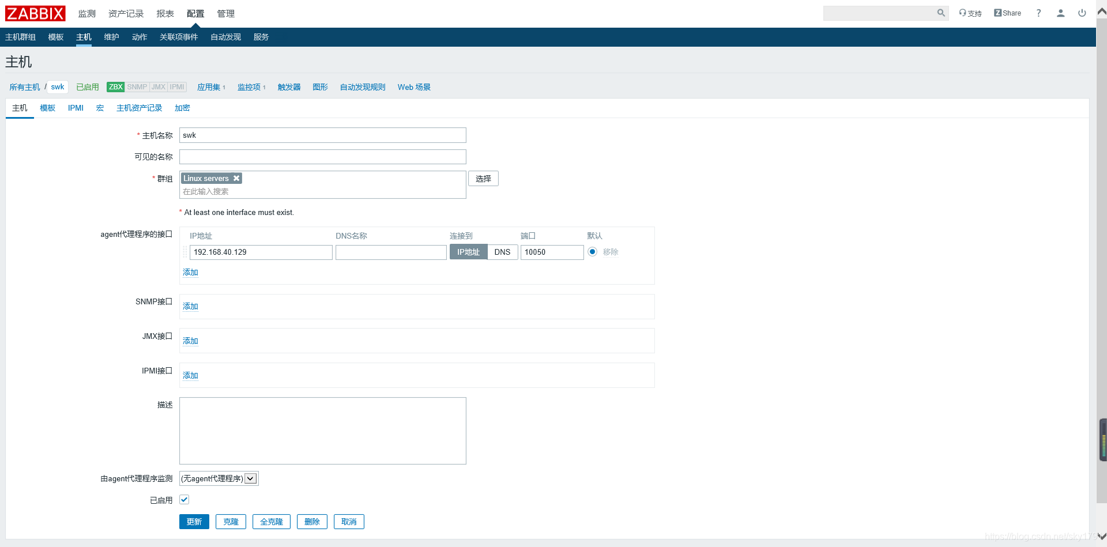Screen dimensions: 1107x547
Task: Open the Graphs link
Action: (x=321, y=87)
